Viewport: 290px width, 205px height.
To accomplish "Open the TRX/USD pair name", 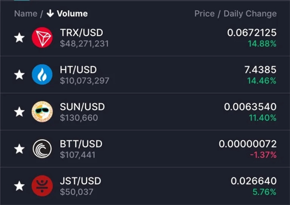I will [81, 33].
